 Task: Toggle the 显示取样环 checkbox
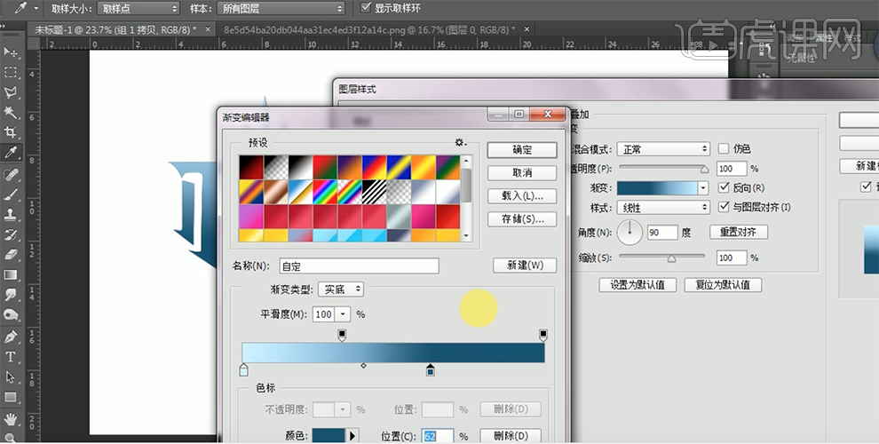(x=366, y=7)
